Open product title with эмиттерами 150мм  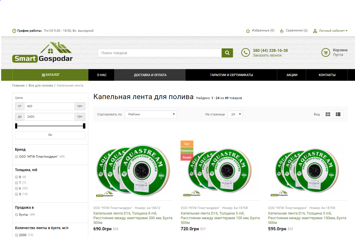pyautogui.click(x=307, y=218)
